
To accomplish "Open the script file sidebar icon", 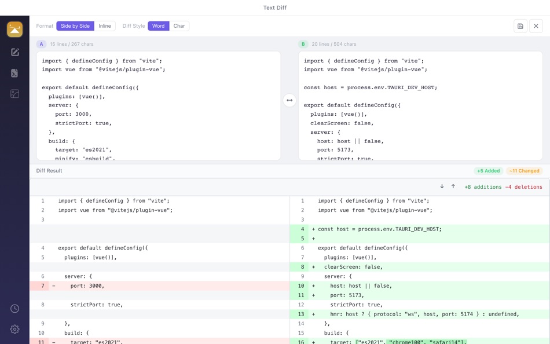I will click(x=14, y=73).
